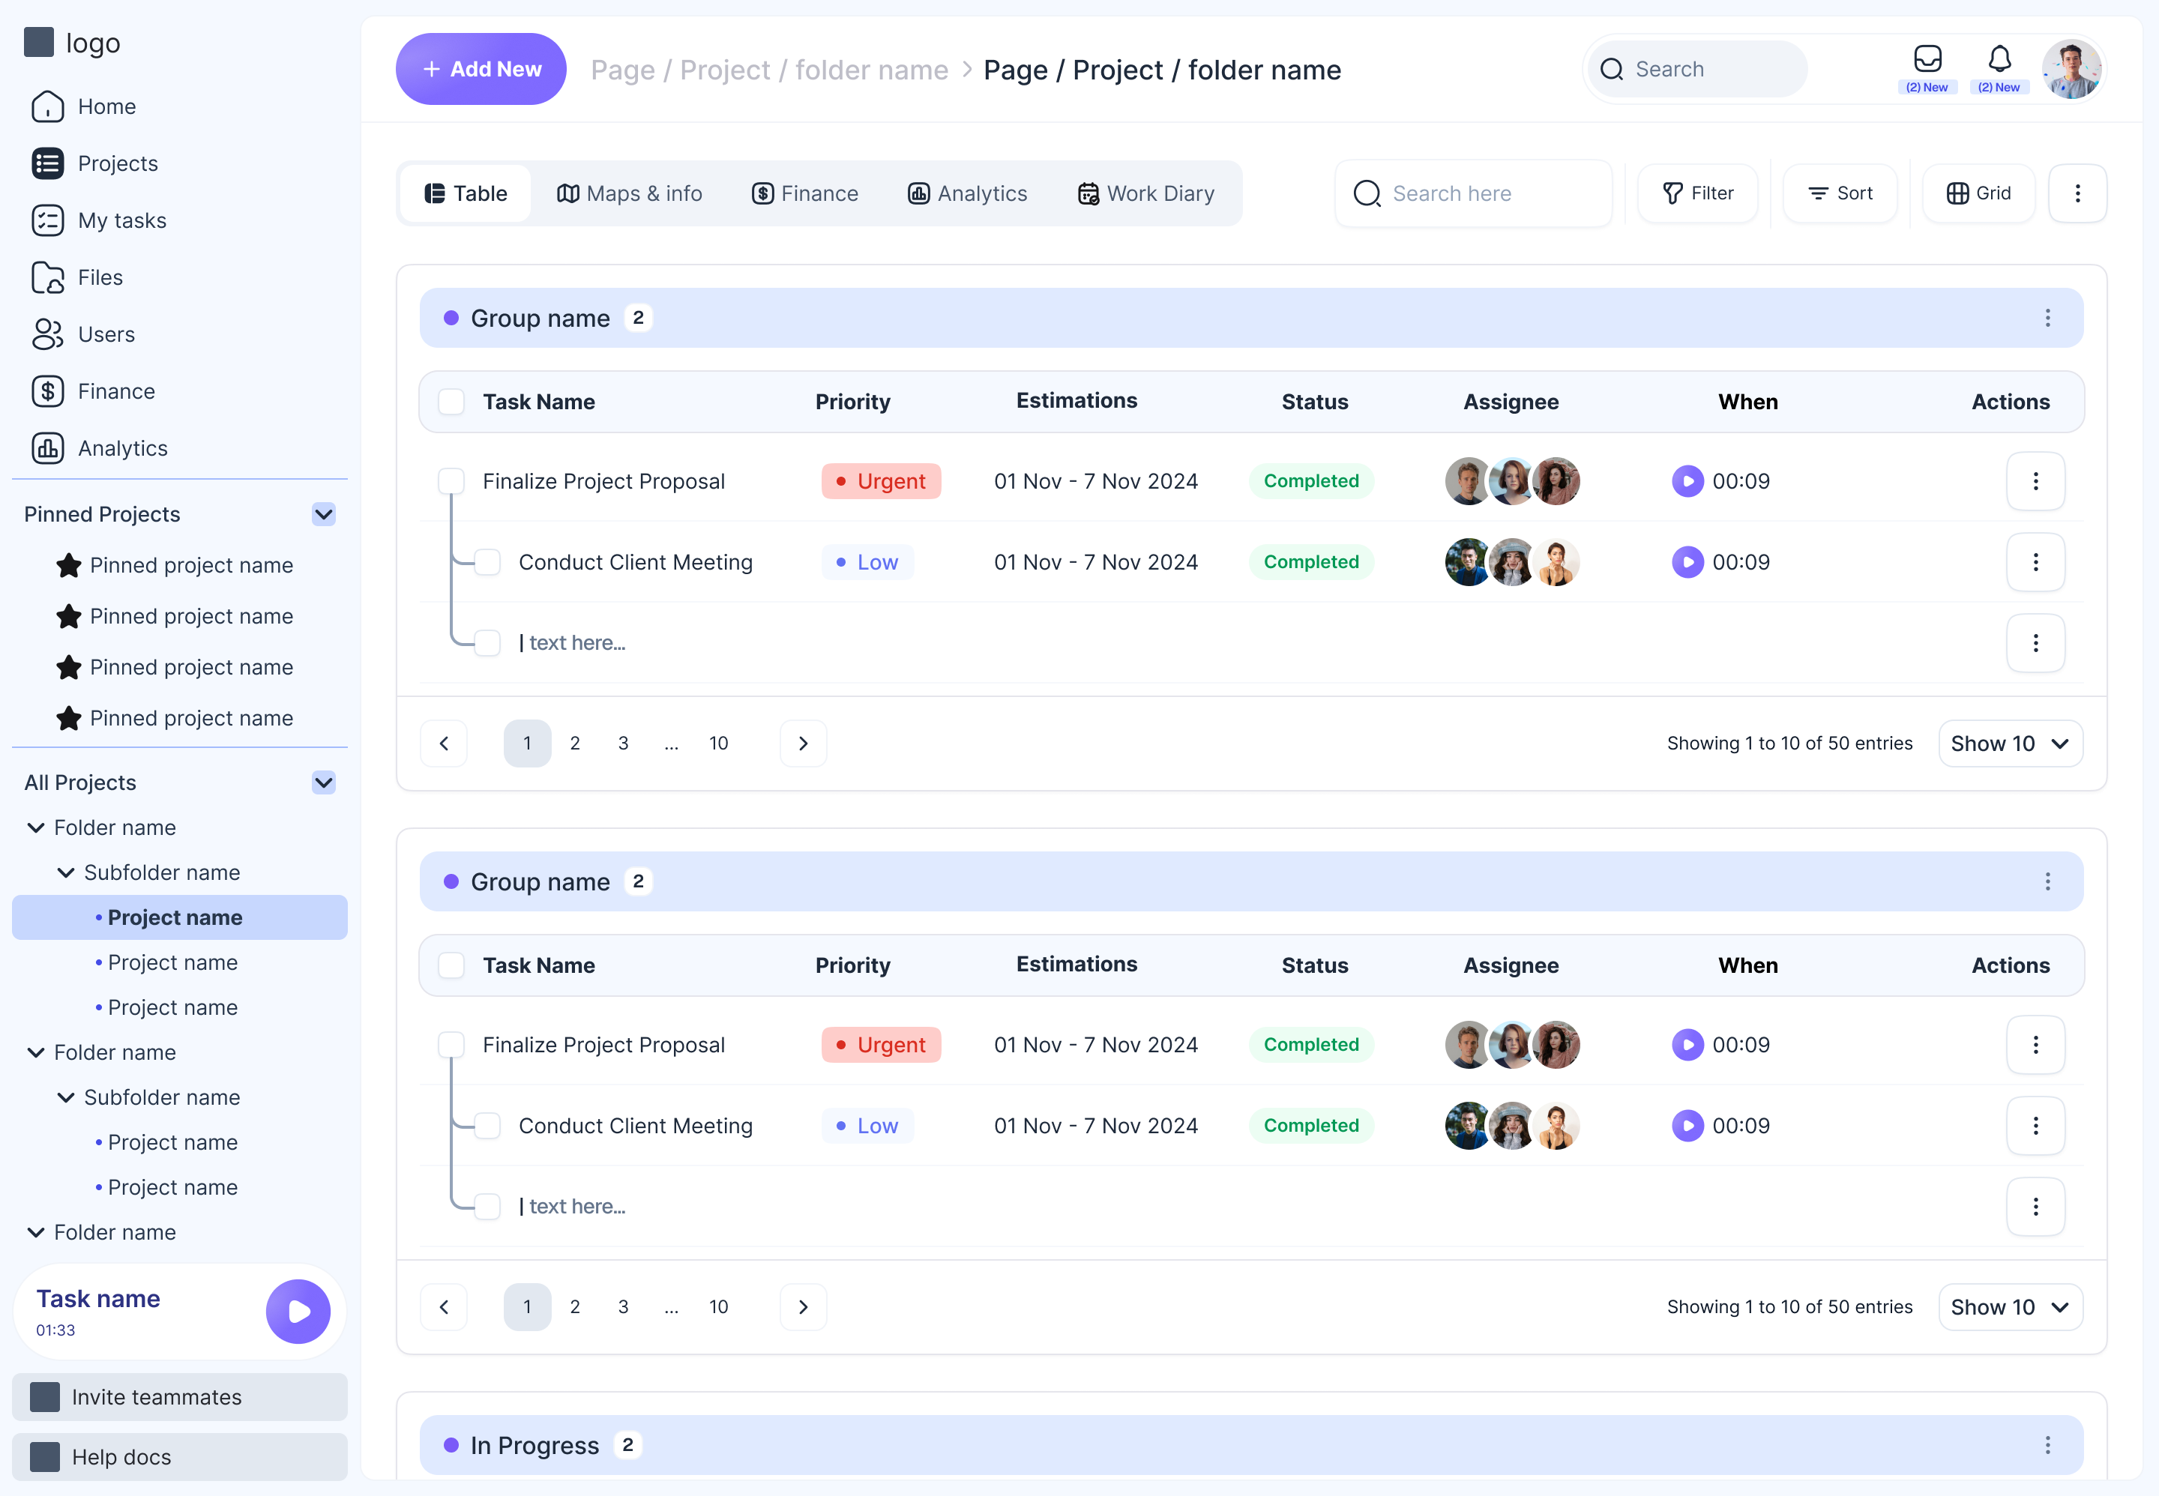The image size is (2159, 1496).
Task: Open Users in the sidebar
Action: click(x=83, y=334)
